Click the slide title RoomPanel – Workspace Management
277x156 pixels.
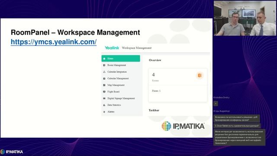click(x=75, y=32)
